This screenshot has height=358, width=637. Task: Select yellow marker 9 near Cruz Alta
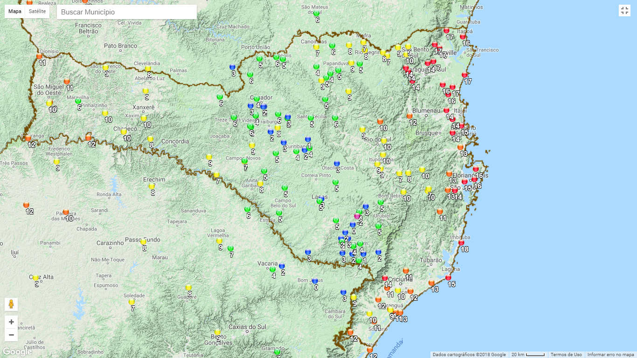pyautogui.click(x=35, y=278)
